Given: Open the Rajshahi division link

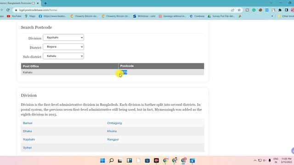Looking at the screenshot, I should click(x=29, y=139).
